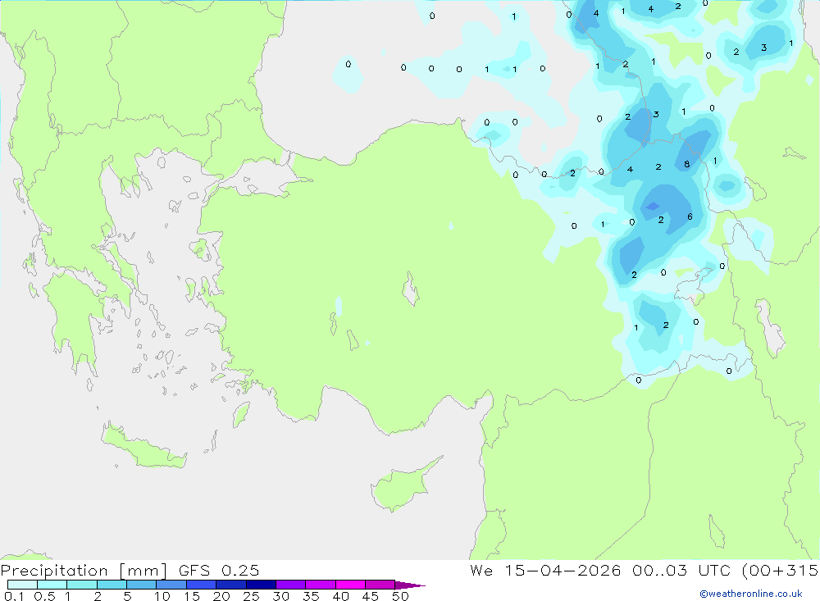Viewport: 820px width, 601px height.
Task: Click the "35" legend scale label
Action: [x=311, y=596]
